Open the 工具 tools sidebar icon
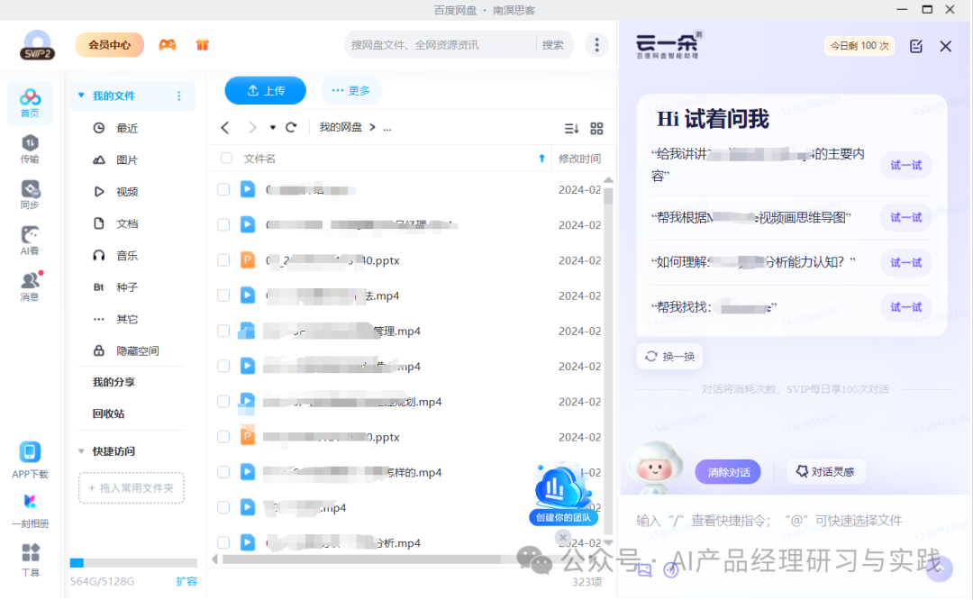Screen dimensions: 973x600 click(30, 560)
